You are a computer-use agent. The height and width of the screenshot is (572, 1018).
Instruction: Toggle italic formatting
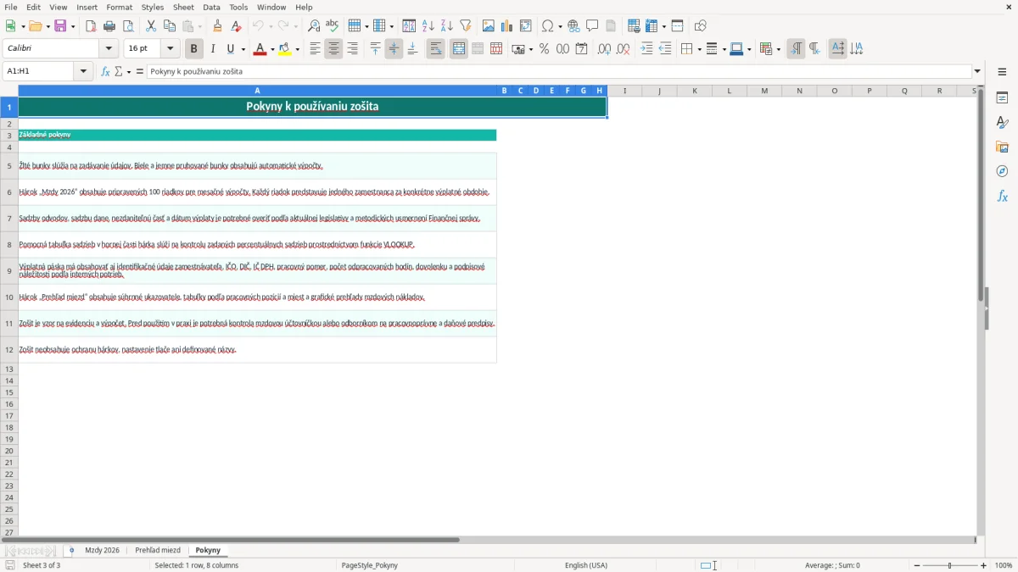[x=213, y=49]
